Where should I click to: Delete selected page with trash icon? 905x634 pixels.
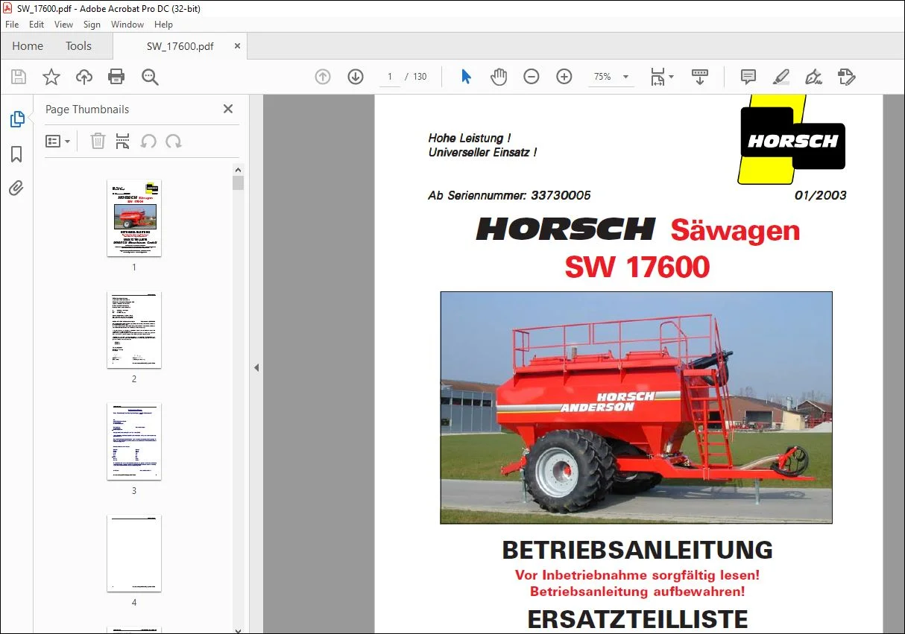click(x=98, y=142)
